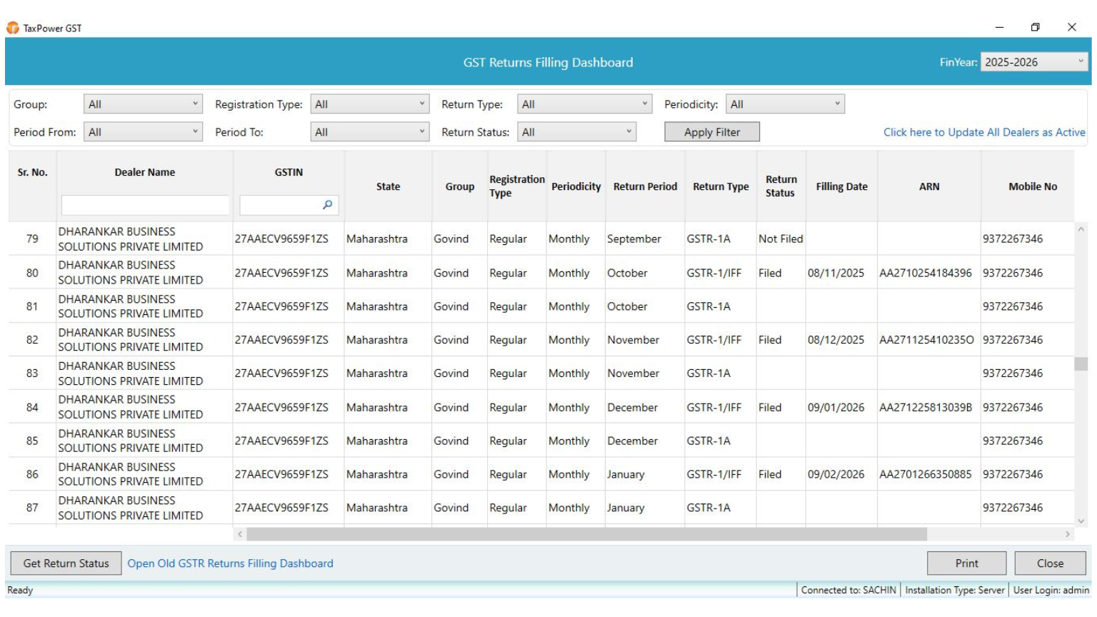
Task: Open Old GSTR Returns Filling Dashboard link
Action: [x=230, y=563]
